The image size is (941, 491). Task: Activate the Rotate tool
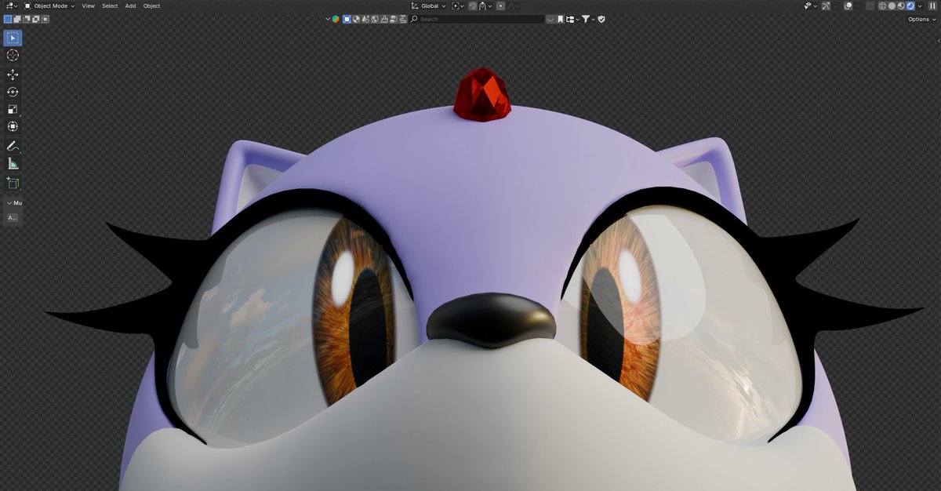(x=12, y=92)
